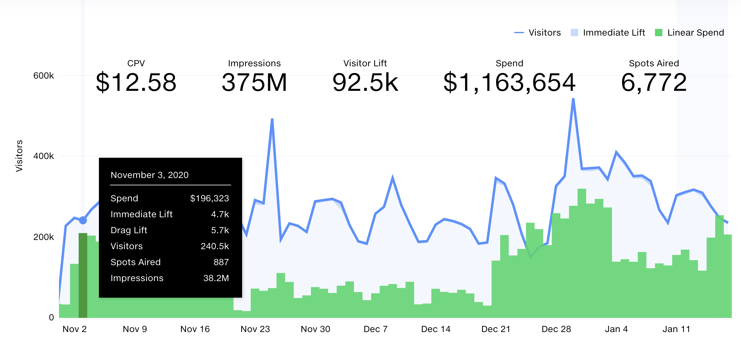Click the Spots Aired value 6,772
The height and width of the screenshot is (340, 741).
pyautogui.click(x=654, y=82)
